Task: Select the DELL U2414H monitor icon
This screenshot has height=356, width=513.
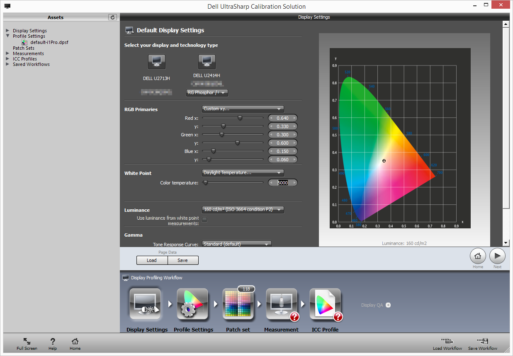Action: 207,61
